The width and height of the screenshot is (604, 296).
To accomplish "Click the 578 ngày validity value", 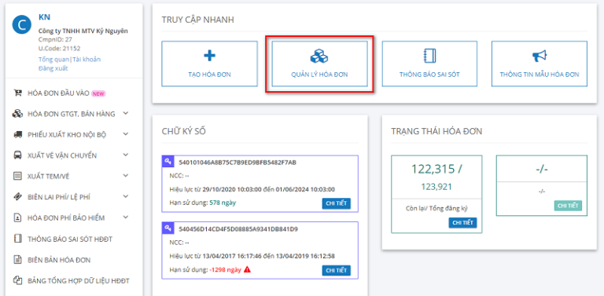I will 223,203.
